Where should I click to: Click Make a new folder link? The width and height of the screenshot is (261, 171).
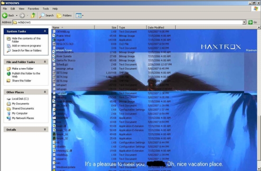tap(22, 69)
